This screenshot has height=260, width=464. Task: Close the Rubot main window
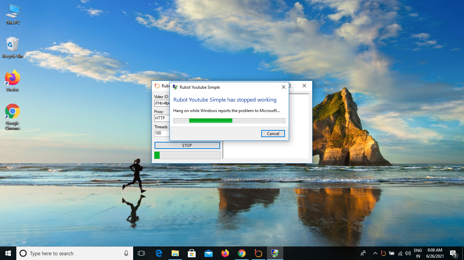[x=304, y=86]
